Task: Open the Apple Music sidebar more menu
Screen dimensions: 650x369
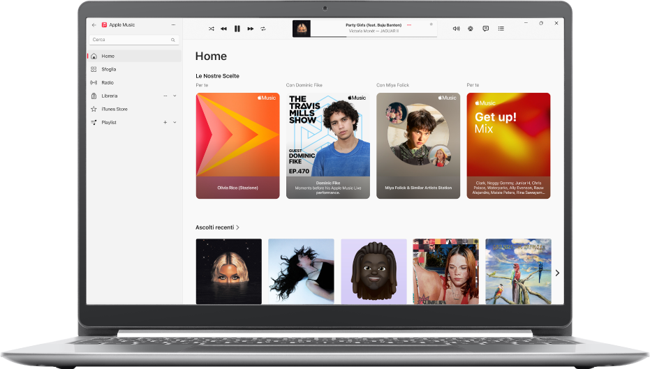Action: pos(173,25)
